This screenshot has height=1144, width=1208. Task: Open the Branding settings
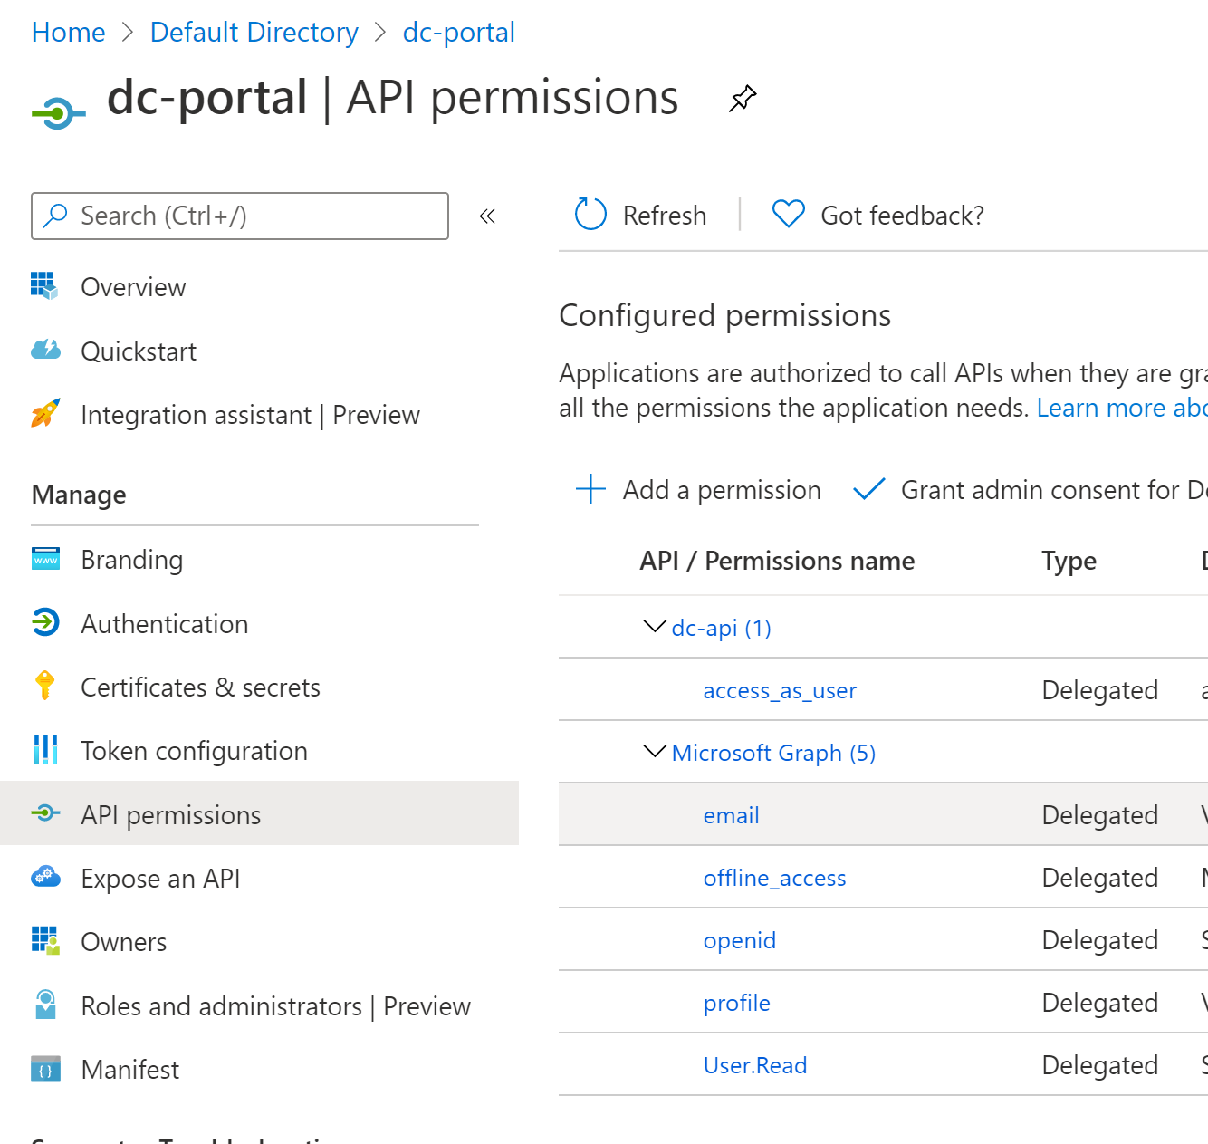131,560
